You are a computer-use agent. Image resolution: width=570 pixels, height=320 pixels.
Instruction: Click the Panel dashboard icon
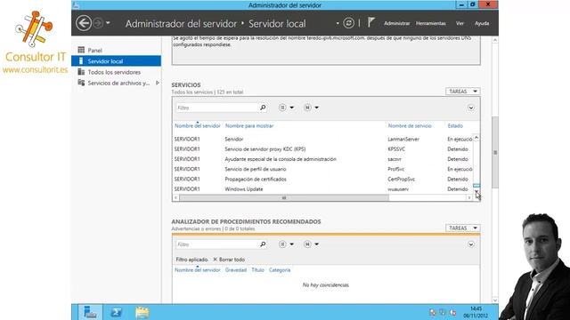tap(81, 50)
